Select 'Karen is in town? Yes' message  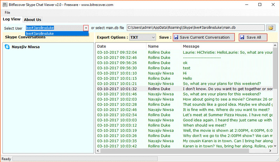pyautogui.click(x=184, y=146)
